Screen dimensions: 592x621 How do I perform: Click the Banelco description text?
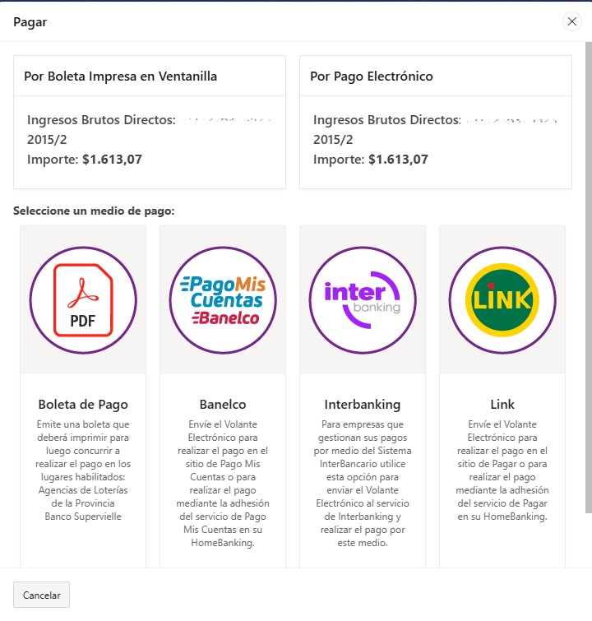coord(223,484)
